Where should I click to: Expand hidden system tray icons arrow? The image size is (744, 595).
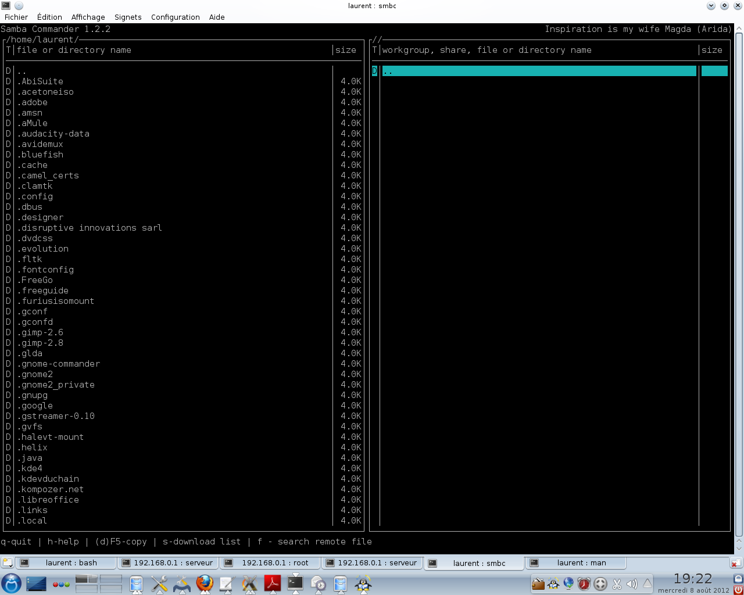click(x=647, y=583)
